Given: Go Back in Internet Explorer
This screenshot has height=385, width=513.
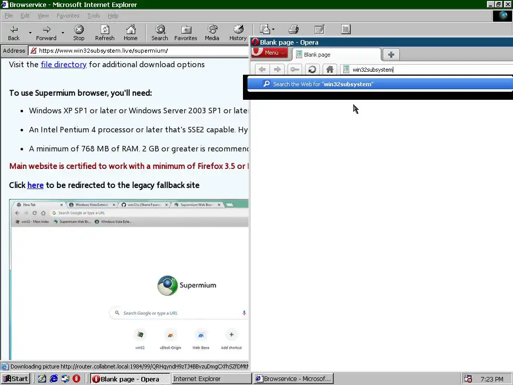Looking at the screenshot, I should 14,33.
